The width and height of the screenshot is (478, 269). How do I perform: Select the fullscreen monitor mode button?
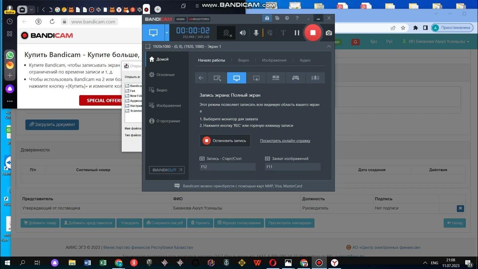tap(153, 33)
